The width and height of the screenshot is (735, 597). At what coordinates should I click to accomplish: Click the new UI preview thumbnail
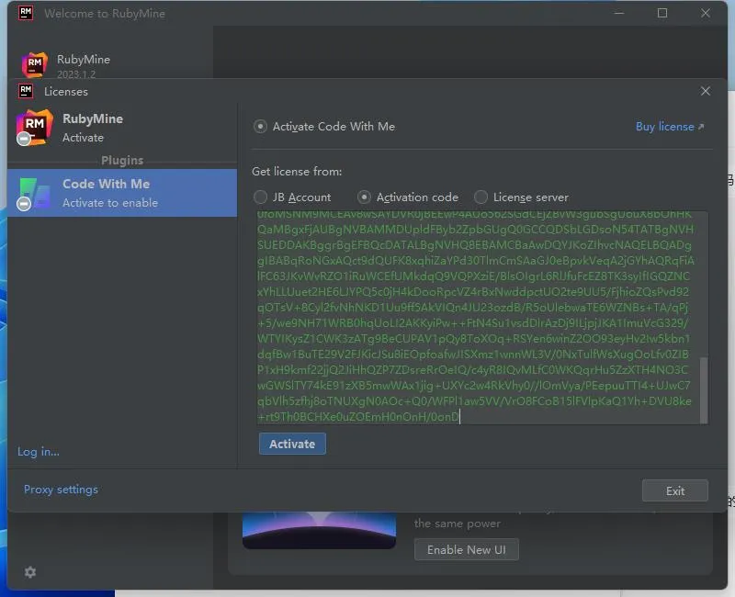(x=319, y=530)
